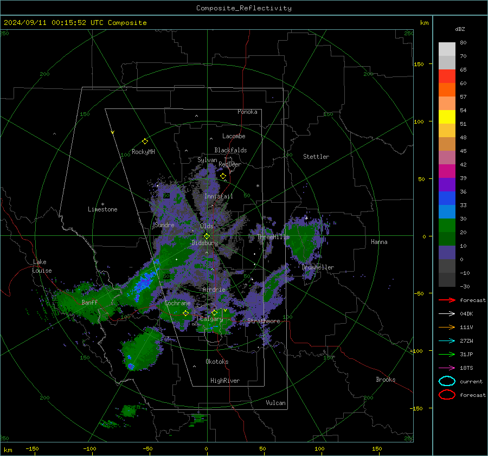The image size is (488, 456).
Task: Click the Sylvan label
Action: (207, 160)
